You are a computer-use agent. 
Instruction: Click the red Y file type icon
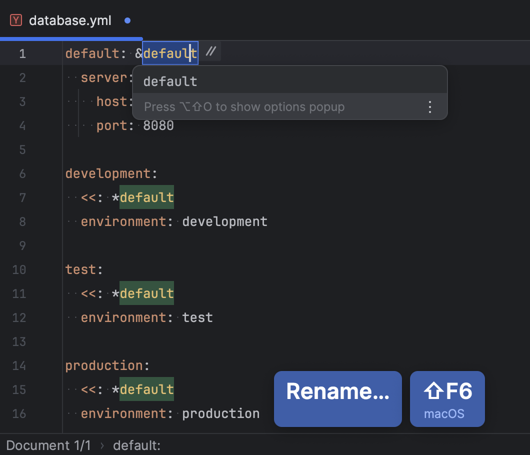[x=16, y=20]
